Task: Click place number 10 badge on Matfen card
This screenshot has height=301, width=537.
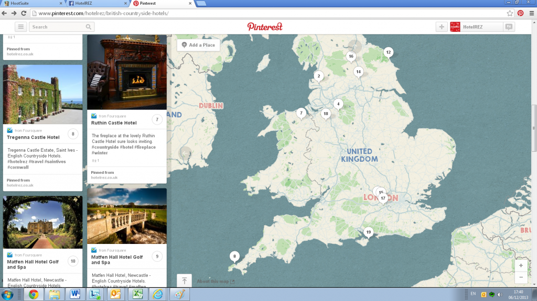Action: pyautogui.click(x=73, y=261)
